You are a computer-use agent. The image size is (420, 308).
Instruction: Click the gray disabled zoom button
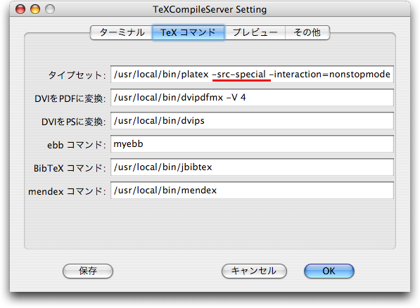pyautogui.click(x=50, y=9)
